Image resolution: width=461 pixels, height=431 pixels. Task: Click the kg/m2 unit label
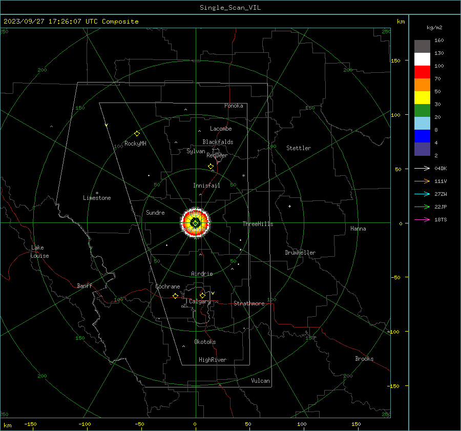[434, 28]
